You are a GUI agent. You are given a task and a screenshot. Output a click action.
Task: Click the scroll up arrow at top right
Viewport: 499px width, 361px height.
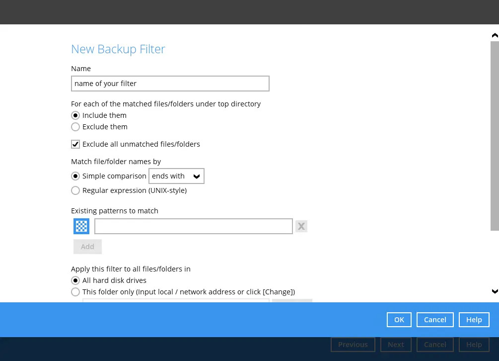click(x=495, y=35)
